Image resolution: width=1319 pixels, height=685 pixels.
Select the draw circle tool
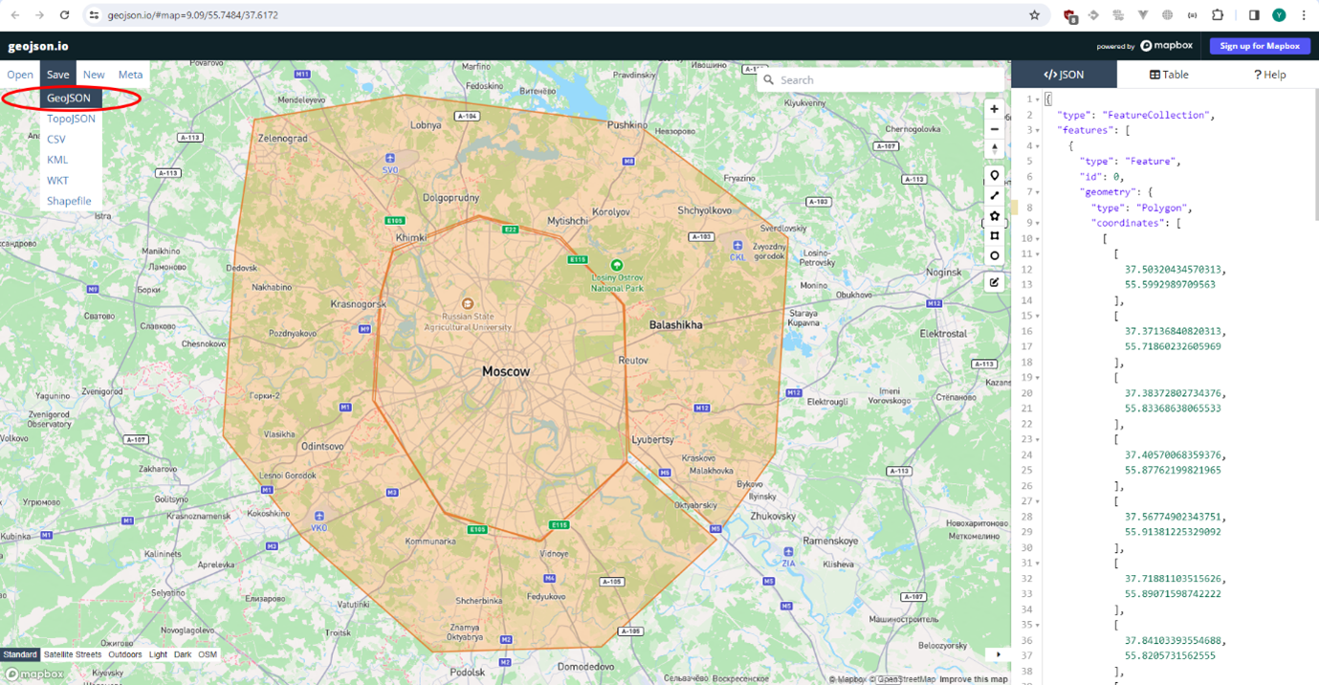tap(995, 255)
